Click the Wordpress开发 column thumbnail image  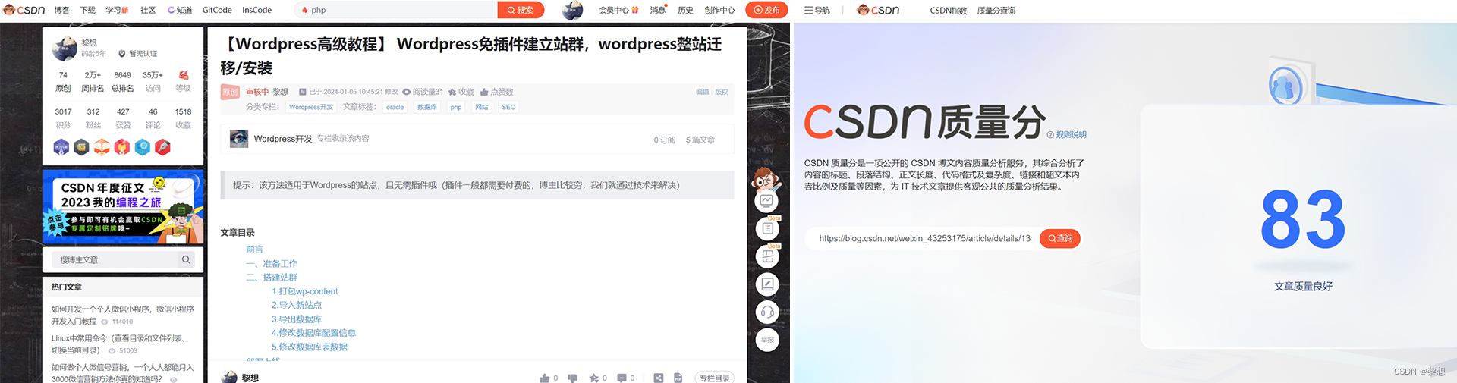(239, 139)
